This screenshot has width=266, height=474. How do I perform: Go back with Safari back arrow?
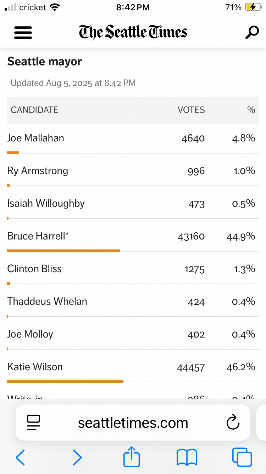tap(20, 457)
